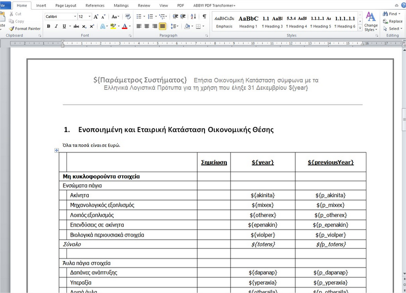This screenshot has height=293, width=406.
Task: Open the Review tab
Action: [x=144, y=6]
